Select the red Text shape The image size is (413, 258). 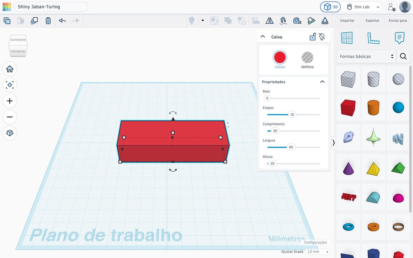(348, 197)
